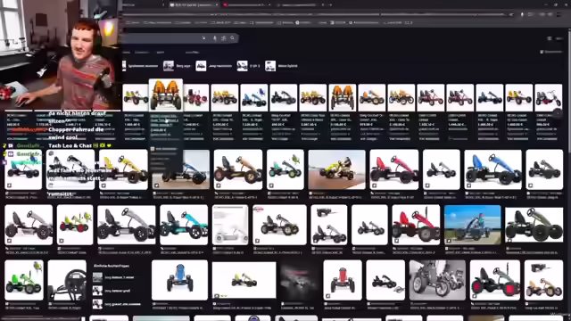This screenshot has width=571, height=321.
Task: Submit query using the magnifying glass icon
Action: pyautogui.click(x=232, y=37)
